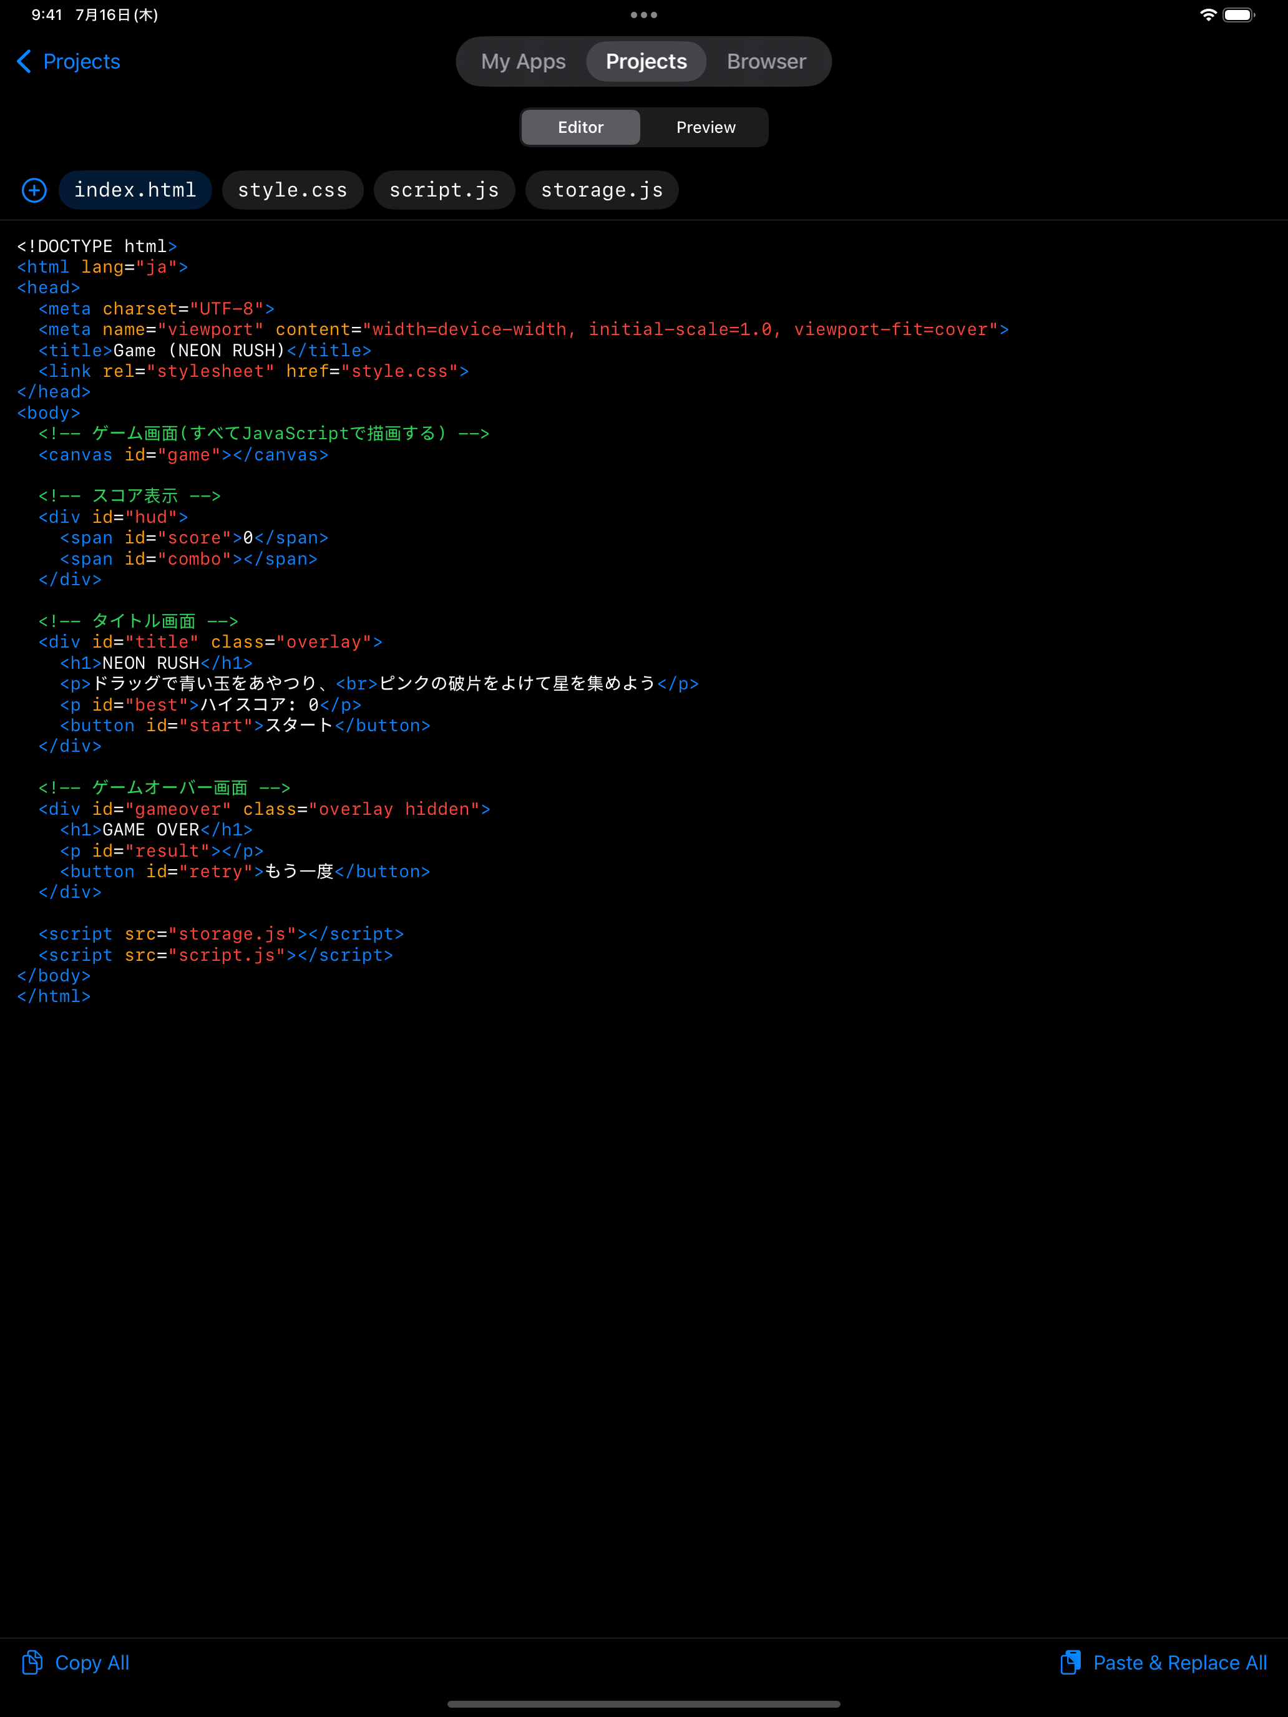Click the meta charset UTF-8 line

pyautogui.click(x=156, y=309)
